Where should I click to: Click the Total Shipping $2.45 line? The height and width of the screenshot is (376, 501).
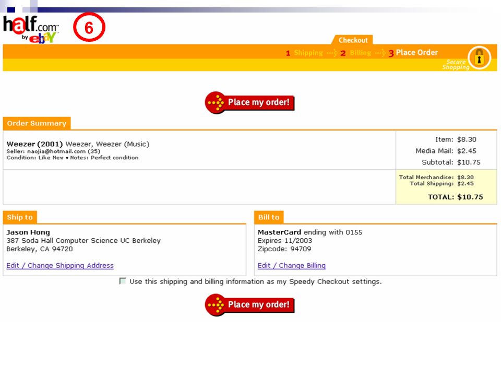click(442, 183)
